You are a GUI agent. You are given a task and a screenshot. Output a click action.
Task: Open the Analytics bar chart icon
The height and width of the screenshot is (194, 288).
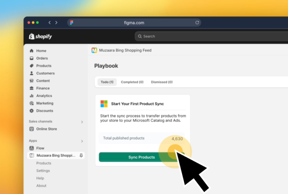click(31, 96)
